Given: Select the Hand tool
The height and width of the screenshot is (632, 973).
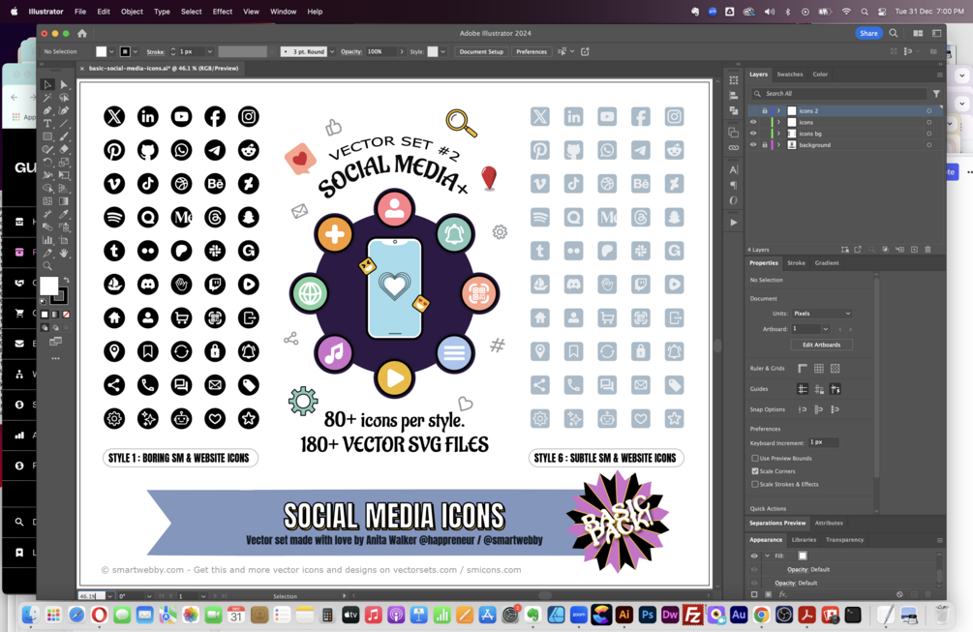Looking at the screenshot, I should 64,253.
